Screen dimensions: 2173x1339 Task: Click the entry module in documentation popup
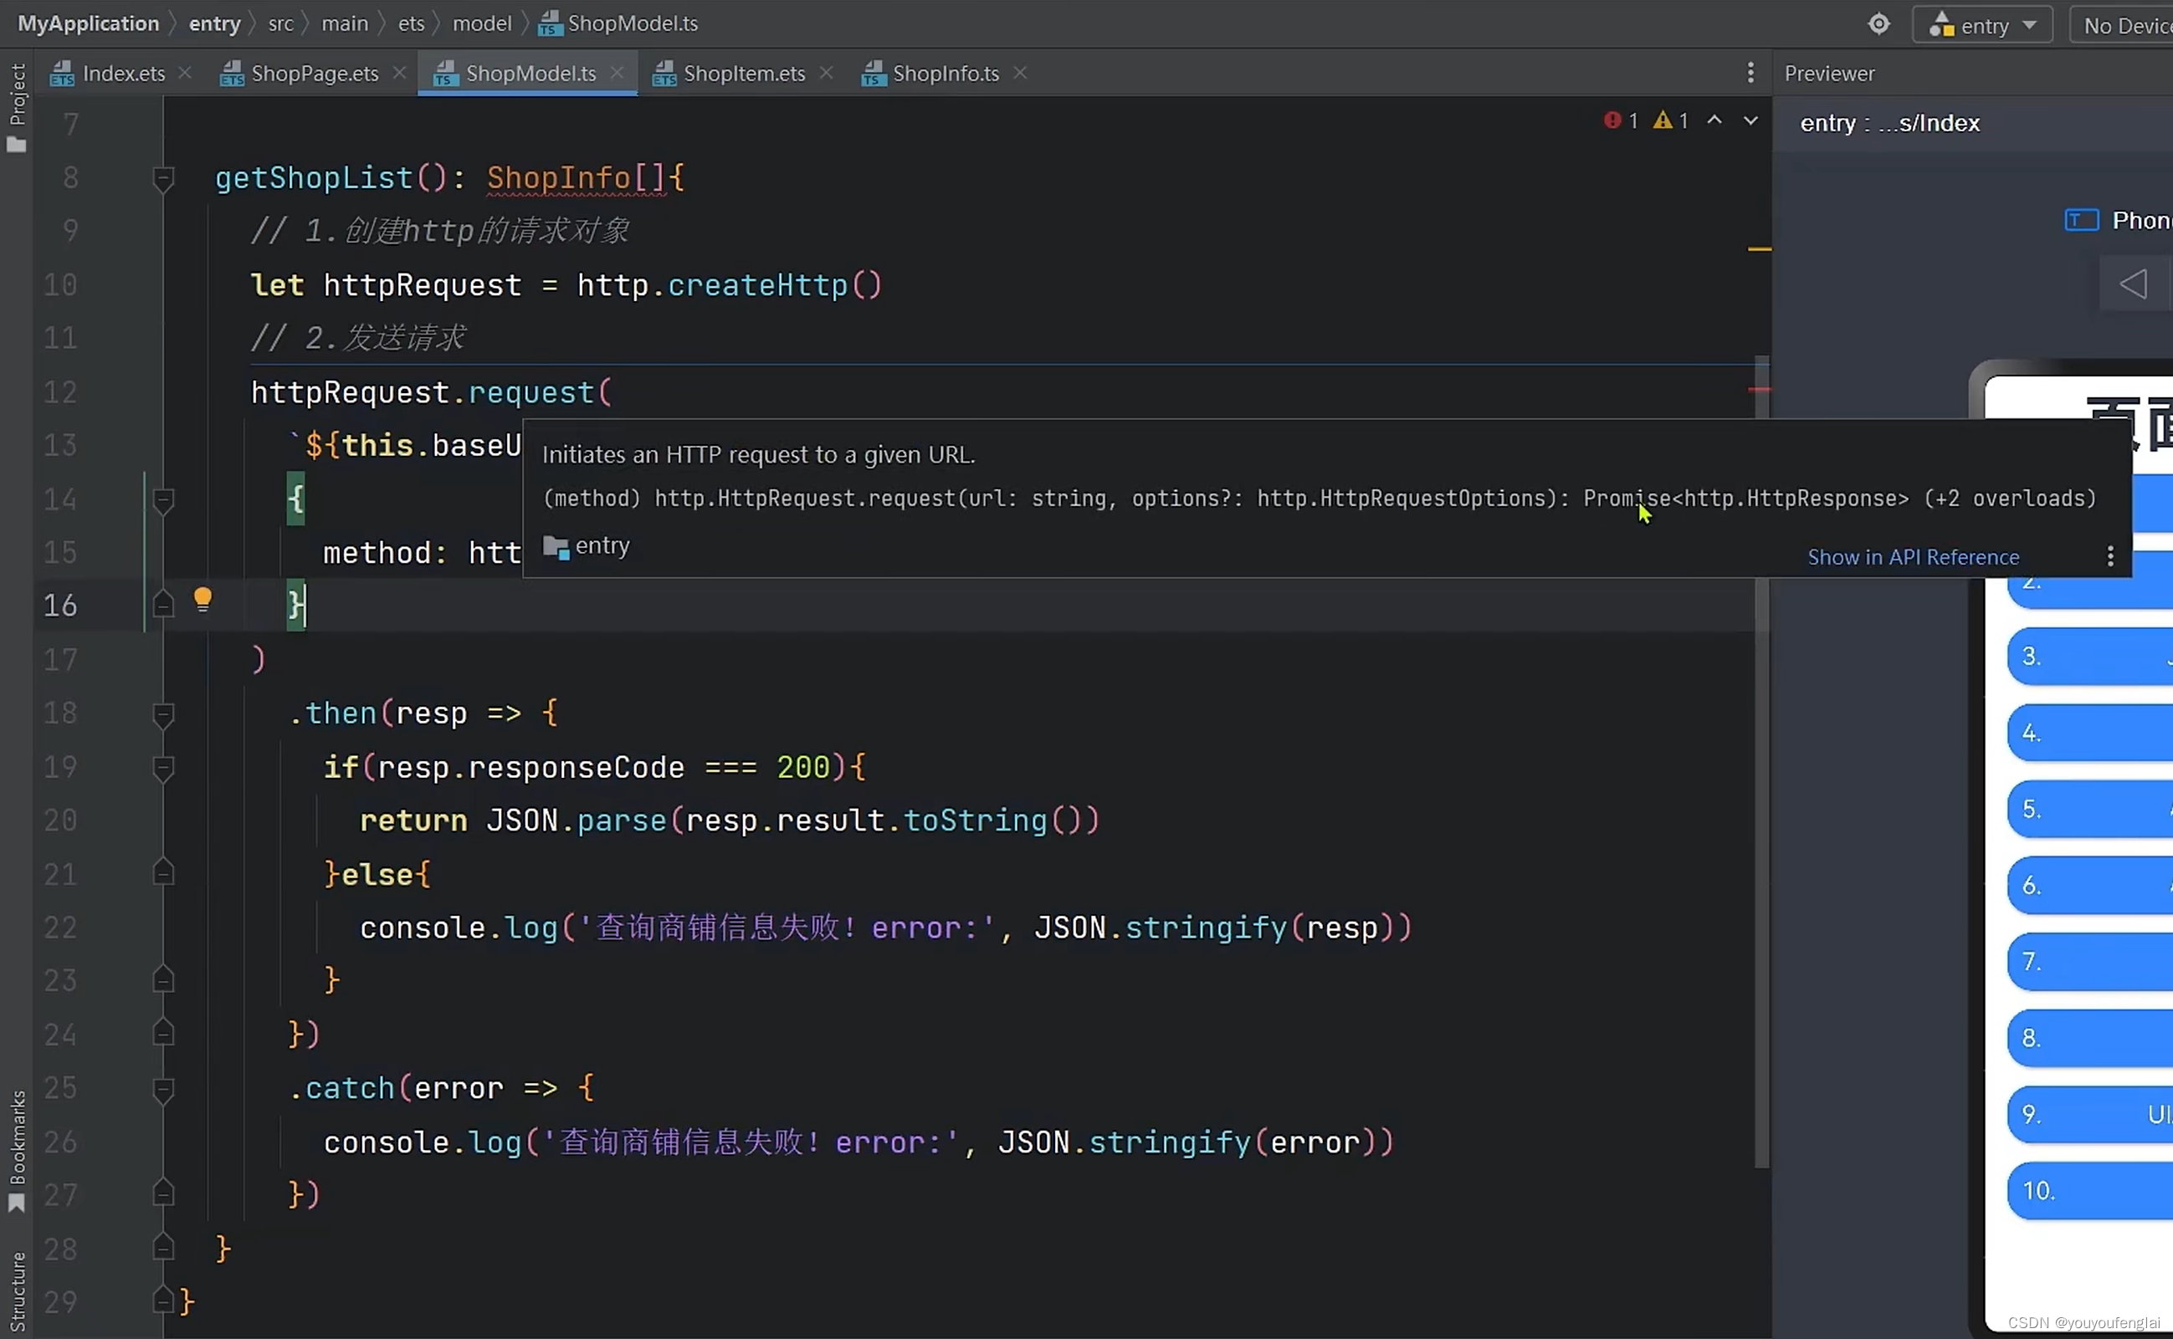(587, 545)
